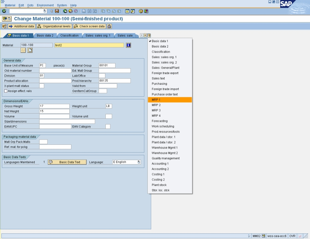Screen dimensions: 310x239
Task: Open the command field history dropdown
Action: click(x=45, y=11)
